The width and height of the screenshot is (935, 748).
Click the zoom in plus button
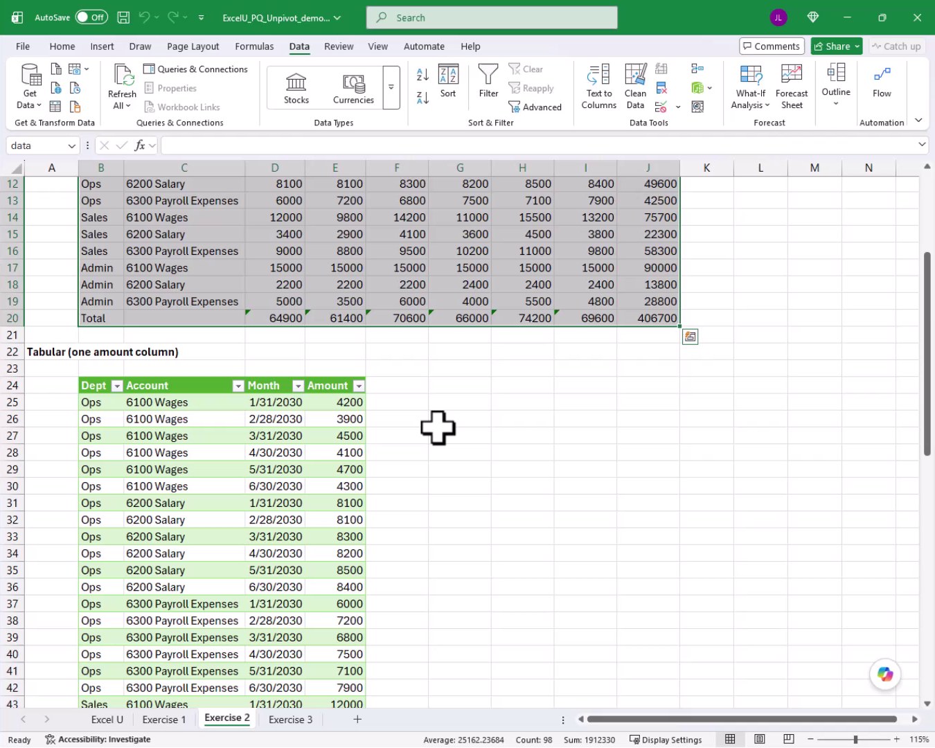(x=897, y=740)
